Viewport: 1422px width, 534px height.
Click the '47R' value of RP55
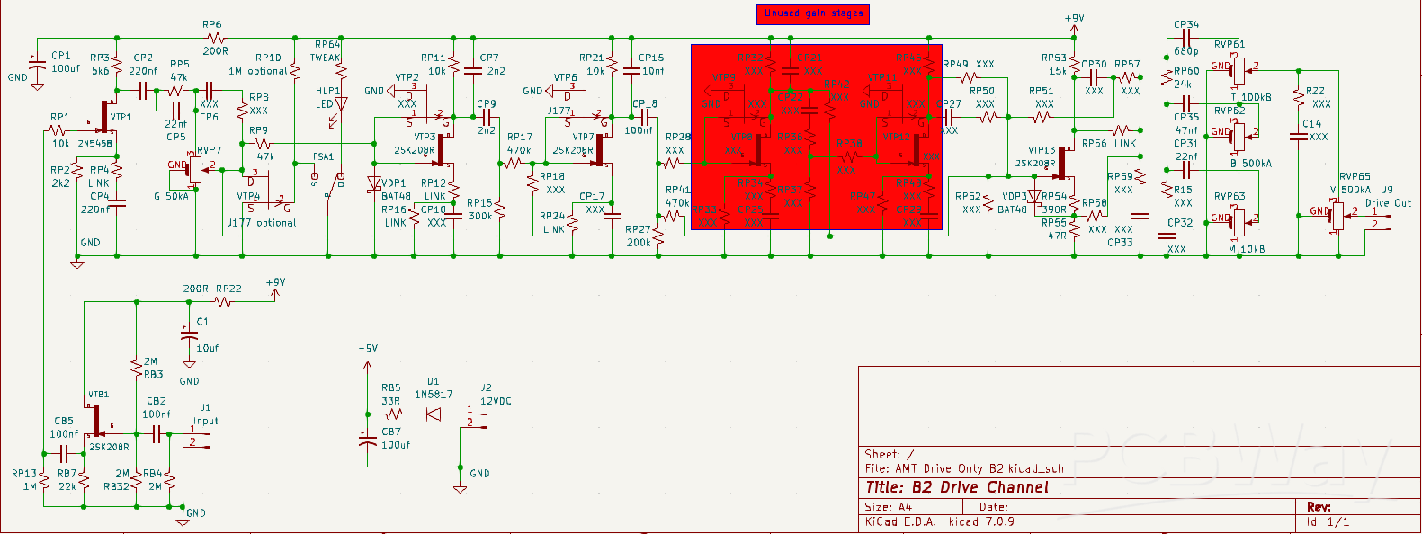pos(1057,236)
